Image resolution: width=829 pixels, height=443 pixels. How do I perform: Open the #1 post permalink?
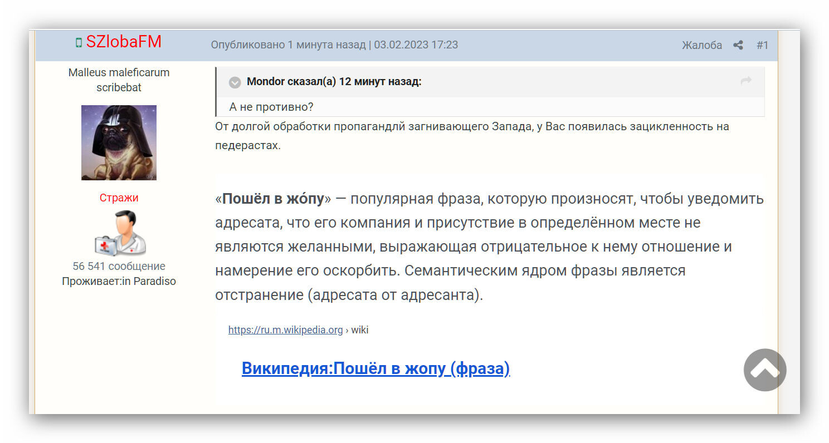tap(762, 45)
